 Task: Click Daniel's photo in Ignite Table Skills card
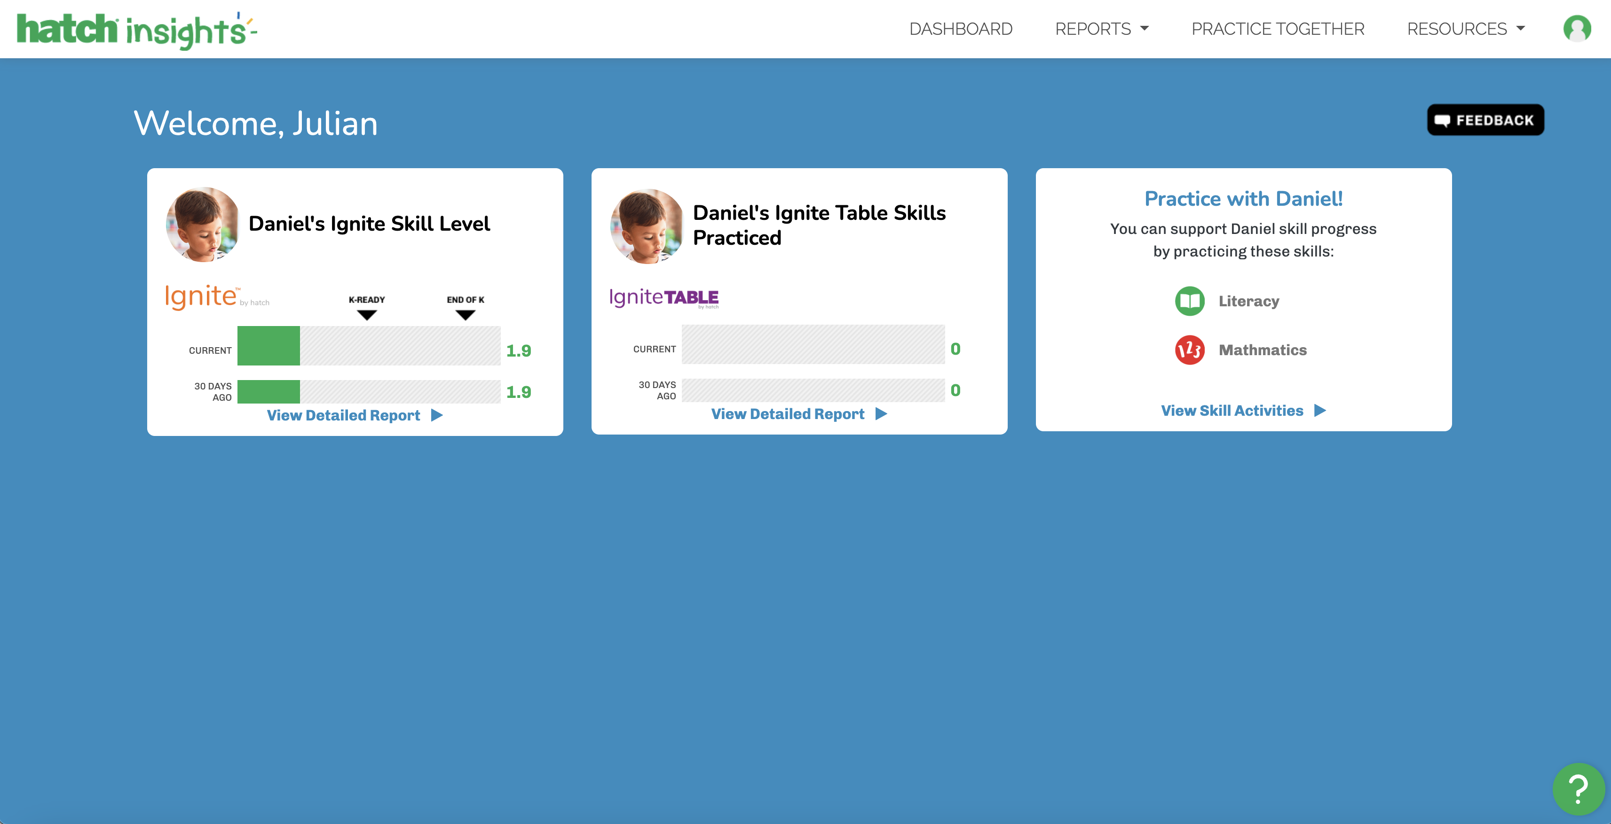pos(647,225)
